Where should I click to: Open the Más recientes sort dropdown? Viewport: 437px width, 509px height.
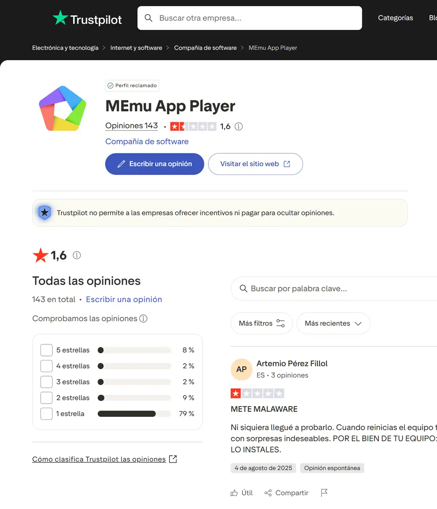(333, 323)
